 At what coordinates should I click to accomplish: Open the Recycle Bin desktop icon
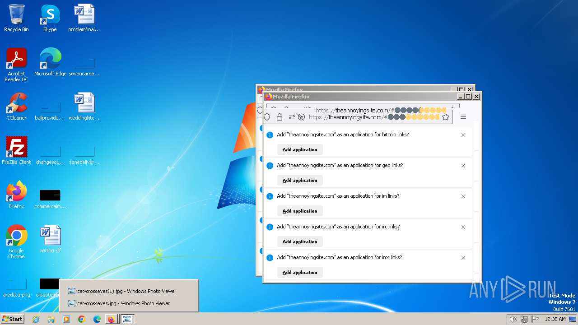coord(16,18)
